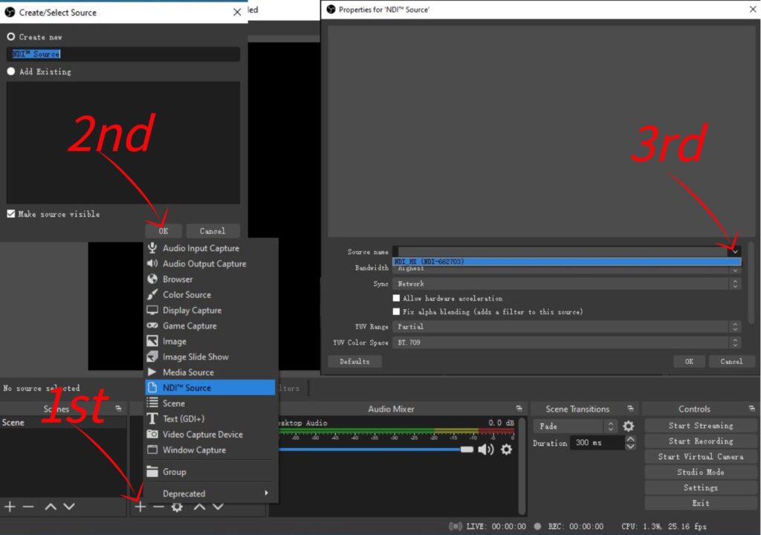Open the YUV Color Space dropdown

[567, 343]
